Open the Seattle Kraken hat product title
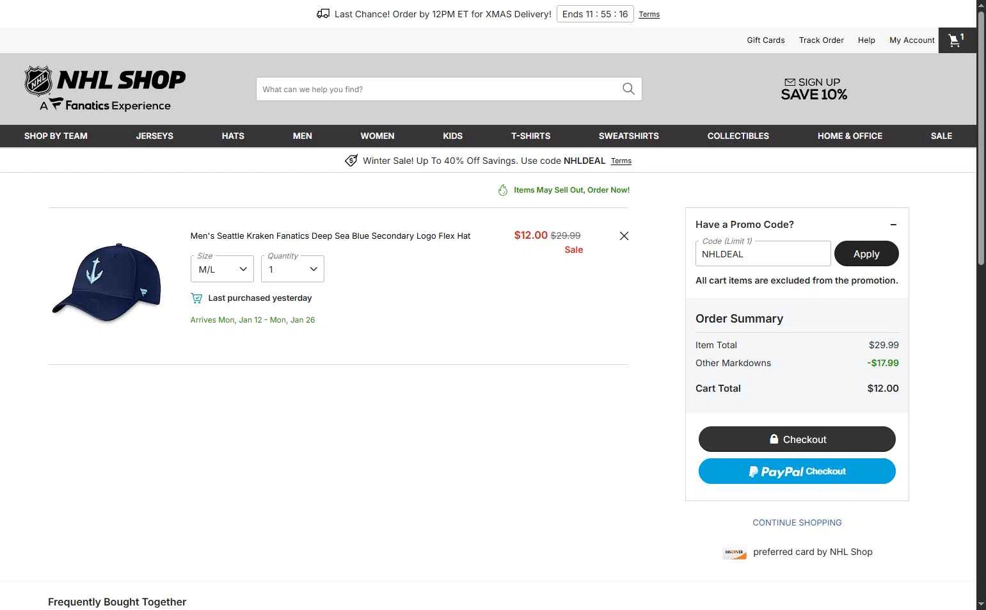Image resolution: width=986 pixels, height=610 pixels. (330, 236)
